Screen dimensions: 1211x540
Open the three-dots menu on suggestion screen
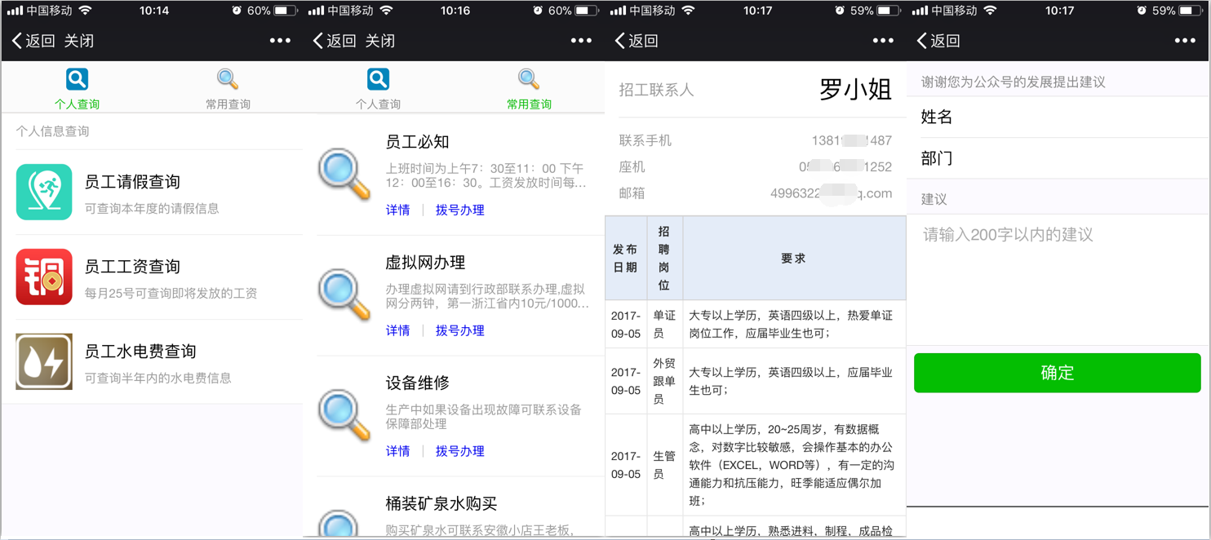(1184, 41)
